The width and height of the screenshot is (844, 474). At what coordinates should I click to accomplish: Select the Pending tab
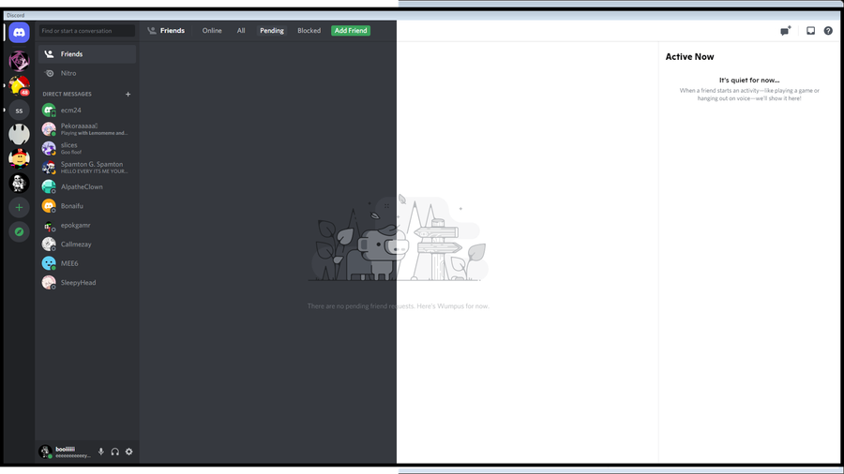(272, 31)
